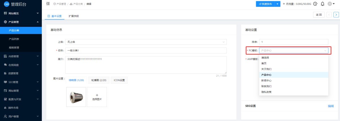Choose 联系我们 in the template list
The height and width of the screenshot is (121, 340).
tap(294, 86)
